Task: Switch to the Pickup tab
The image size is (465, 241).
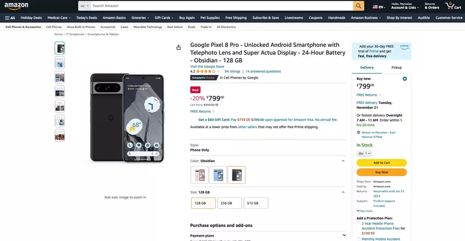Action: pos(397,68)
